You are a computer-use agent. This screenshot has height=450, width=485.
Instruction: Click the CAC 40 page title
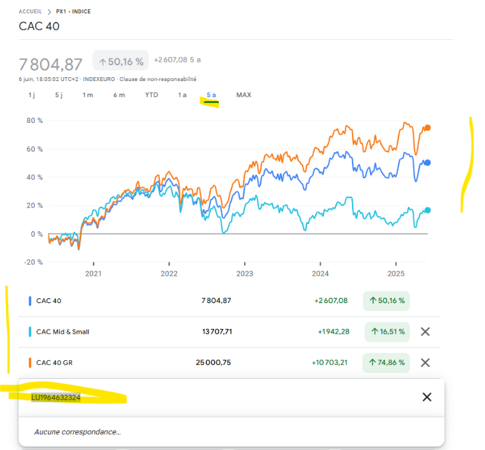tap(39, 27)
